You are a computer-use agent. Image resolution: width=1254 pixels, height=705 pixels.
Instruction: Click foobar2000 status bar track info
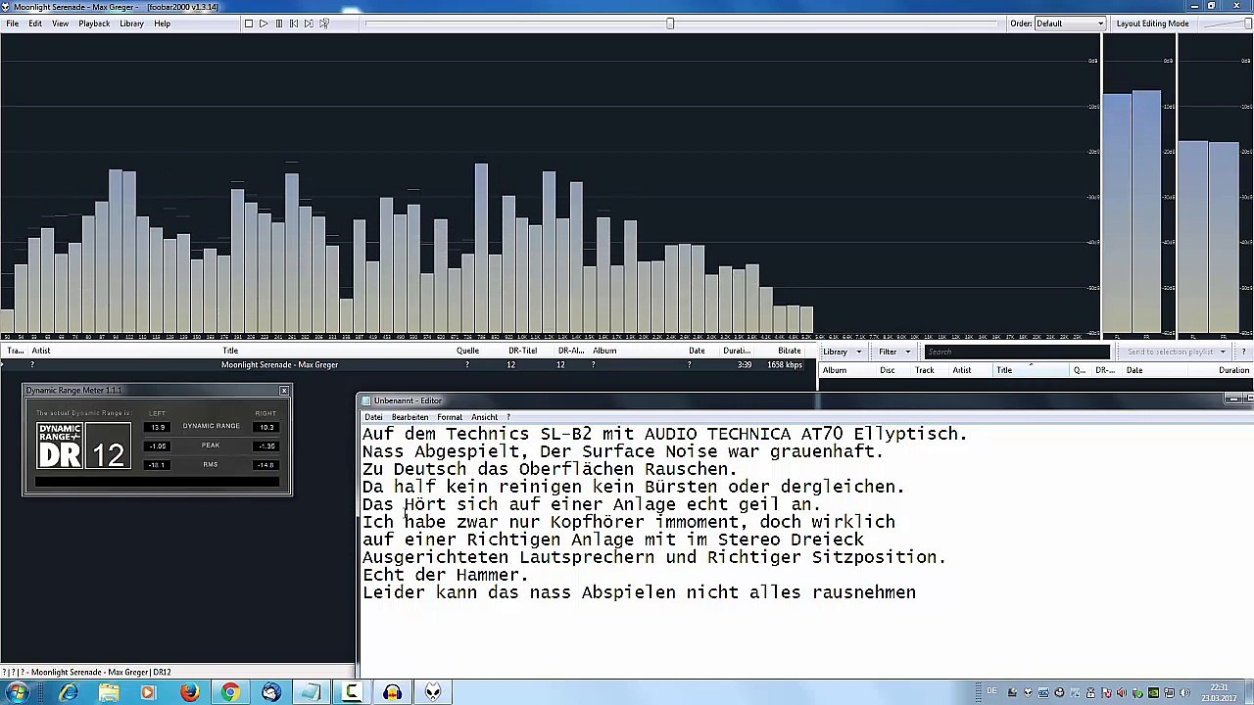click(87, 673)
